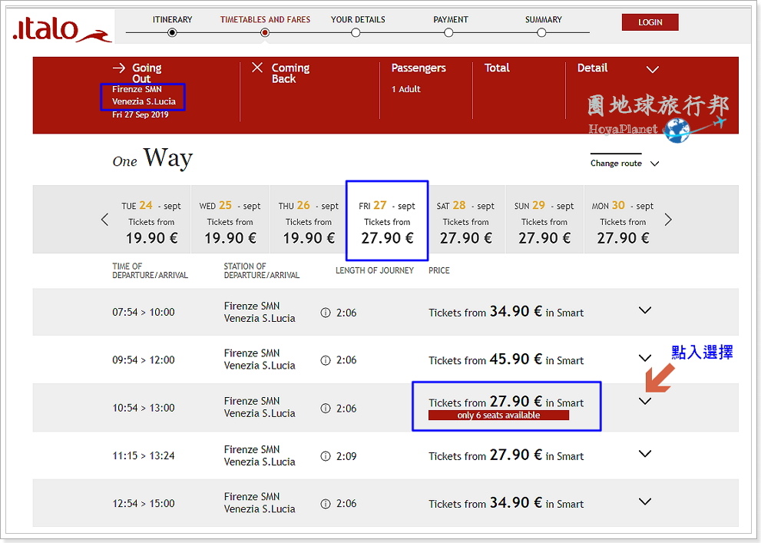Click the info icon for the 09:54 train

(x=326, y=360)
